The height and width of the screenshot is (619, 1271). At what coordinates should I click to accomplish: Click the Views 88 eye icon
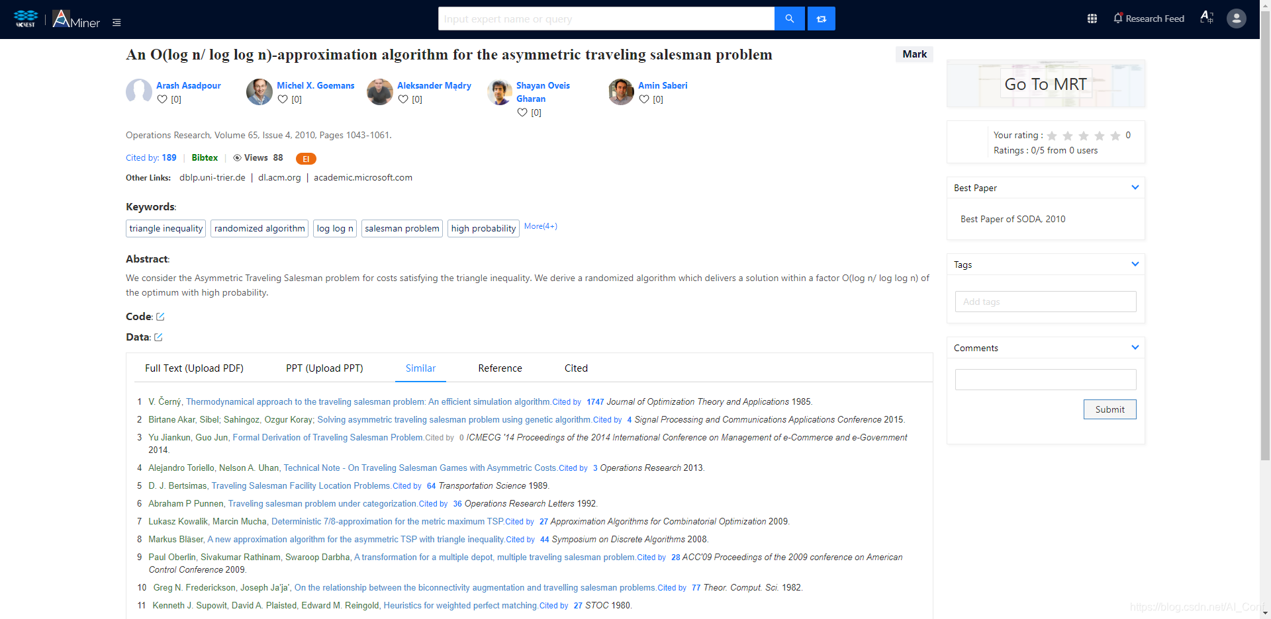(x=237, y=158)
